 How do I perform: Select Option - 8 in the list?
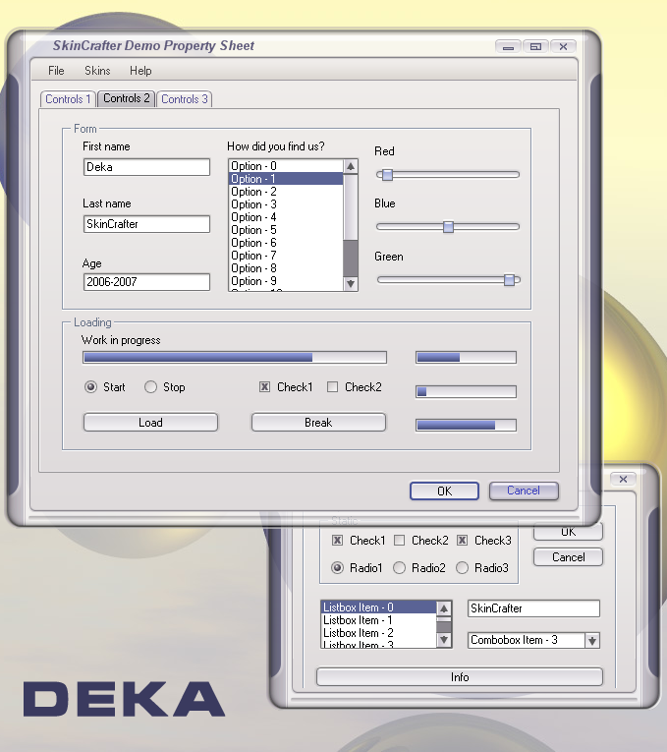[x=286, y=268]
